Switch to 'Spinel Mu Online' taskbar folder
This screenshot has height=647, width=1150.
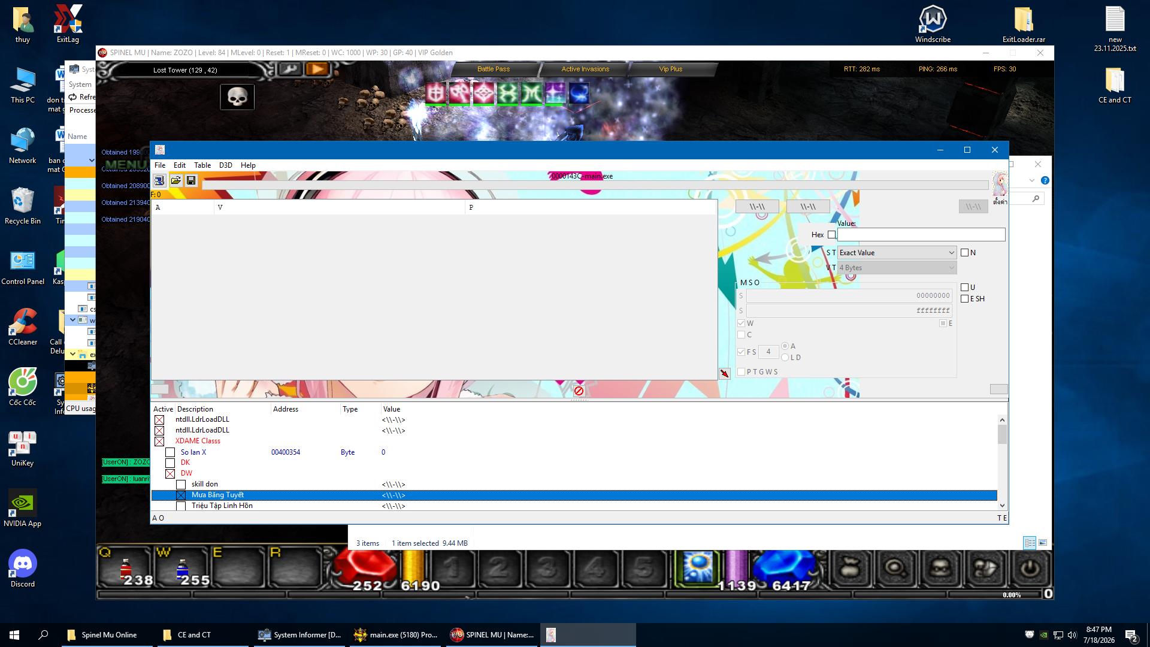tap(108, 635)
